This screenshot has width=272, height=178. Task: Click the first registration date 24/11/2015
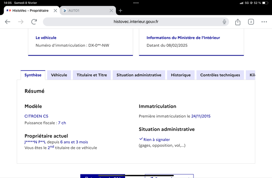click(201, 116)
